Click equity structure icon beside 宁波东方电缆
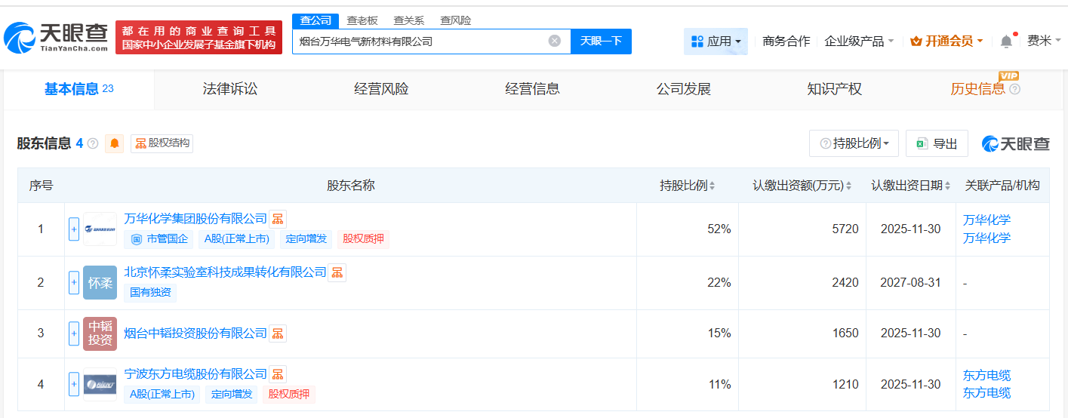This screenshot has height=418, width=1068. (x=278, y=374)
